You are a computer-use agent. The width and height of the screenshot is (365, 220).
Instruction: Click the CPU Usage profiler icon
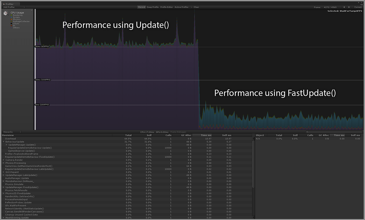click(x=6, y=14)
